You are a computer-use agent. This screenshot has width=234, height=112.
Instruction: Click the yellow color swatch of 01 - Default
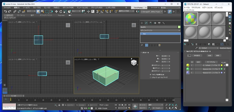point(221,65)
